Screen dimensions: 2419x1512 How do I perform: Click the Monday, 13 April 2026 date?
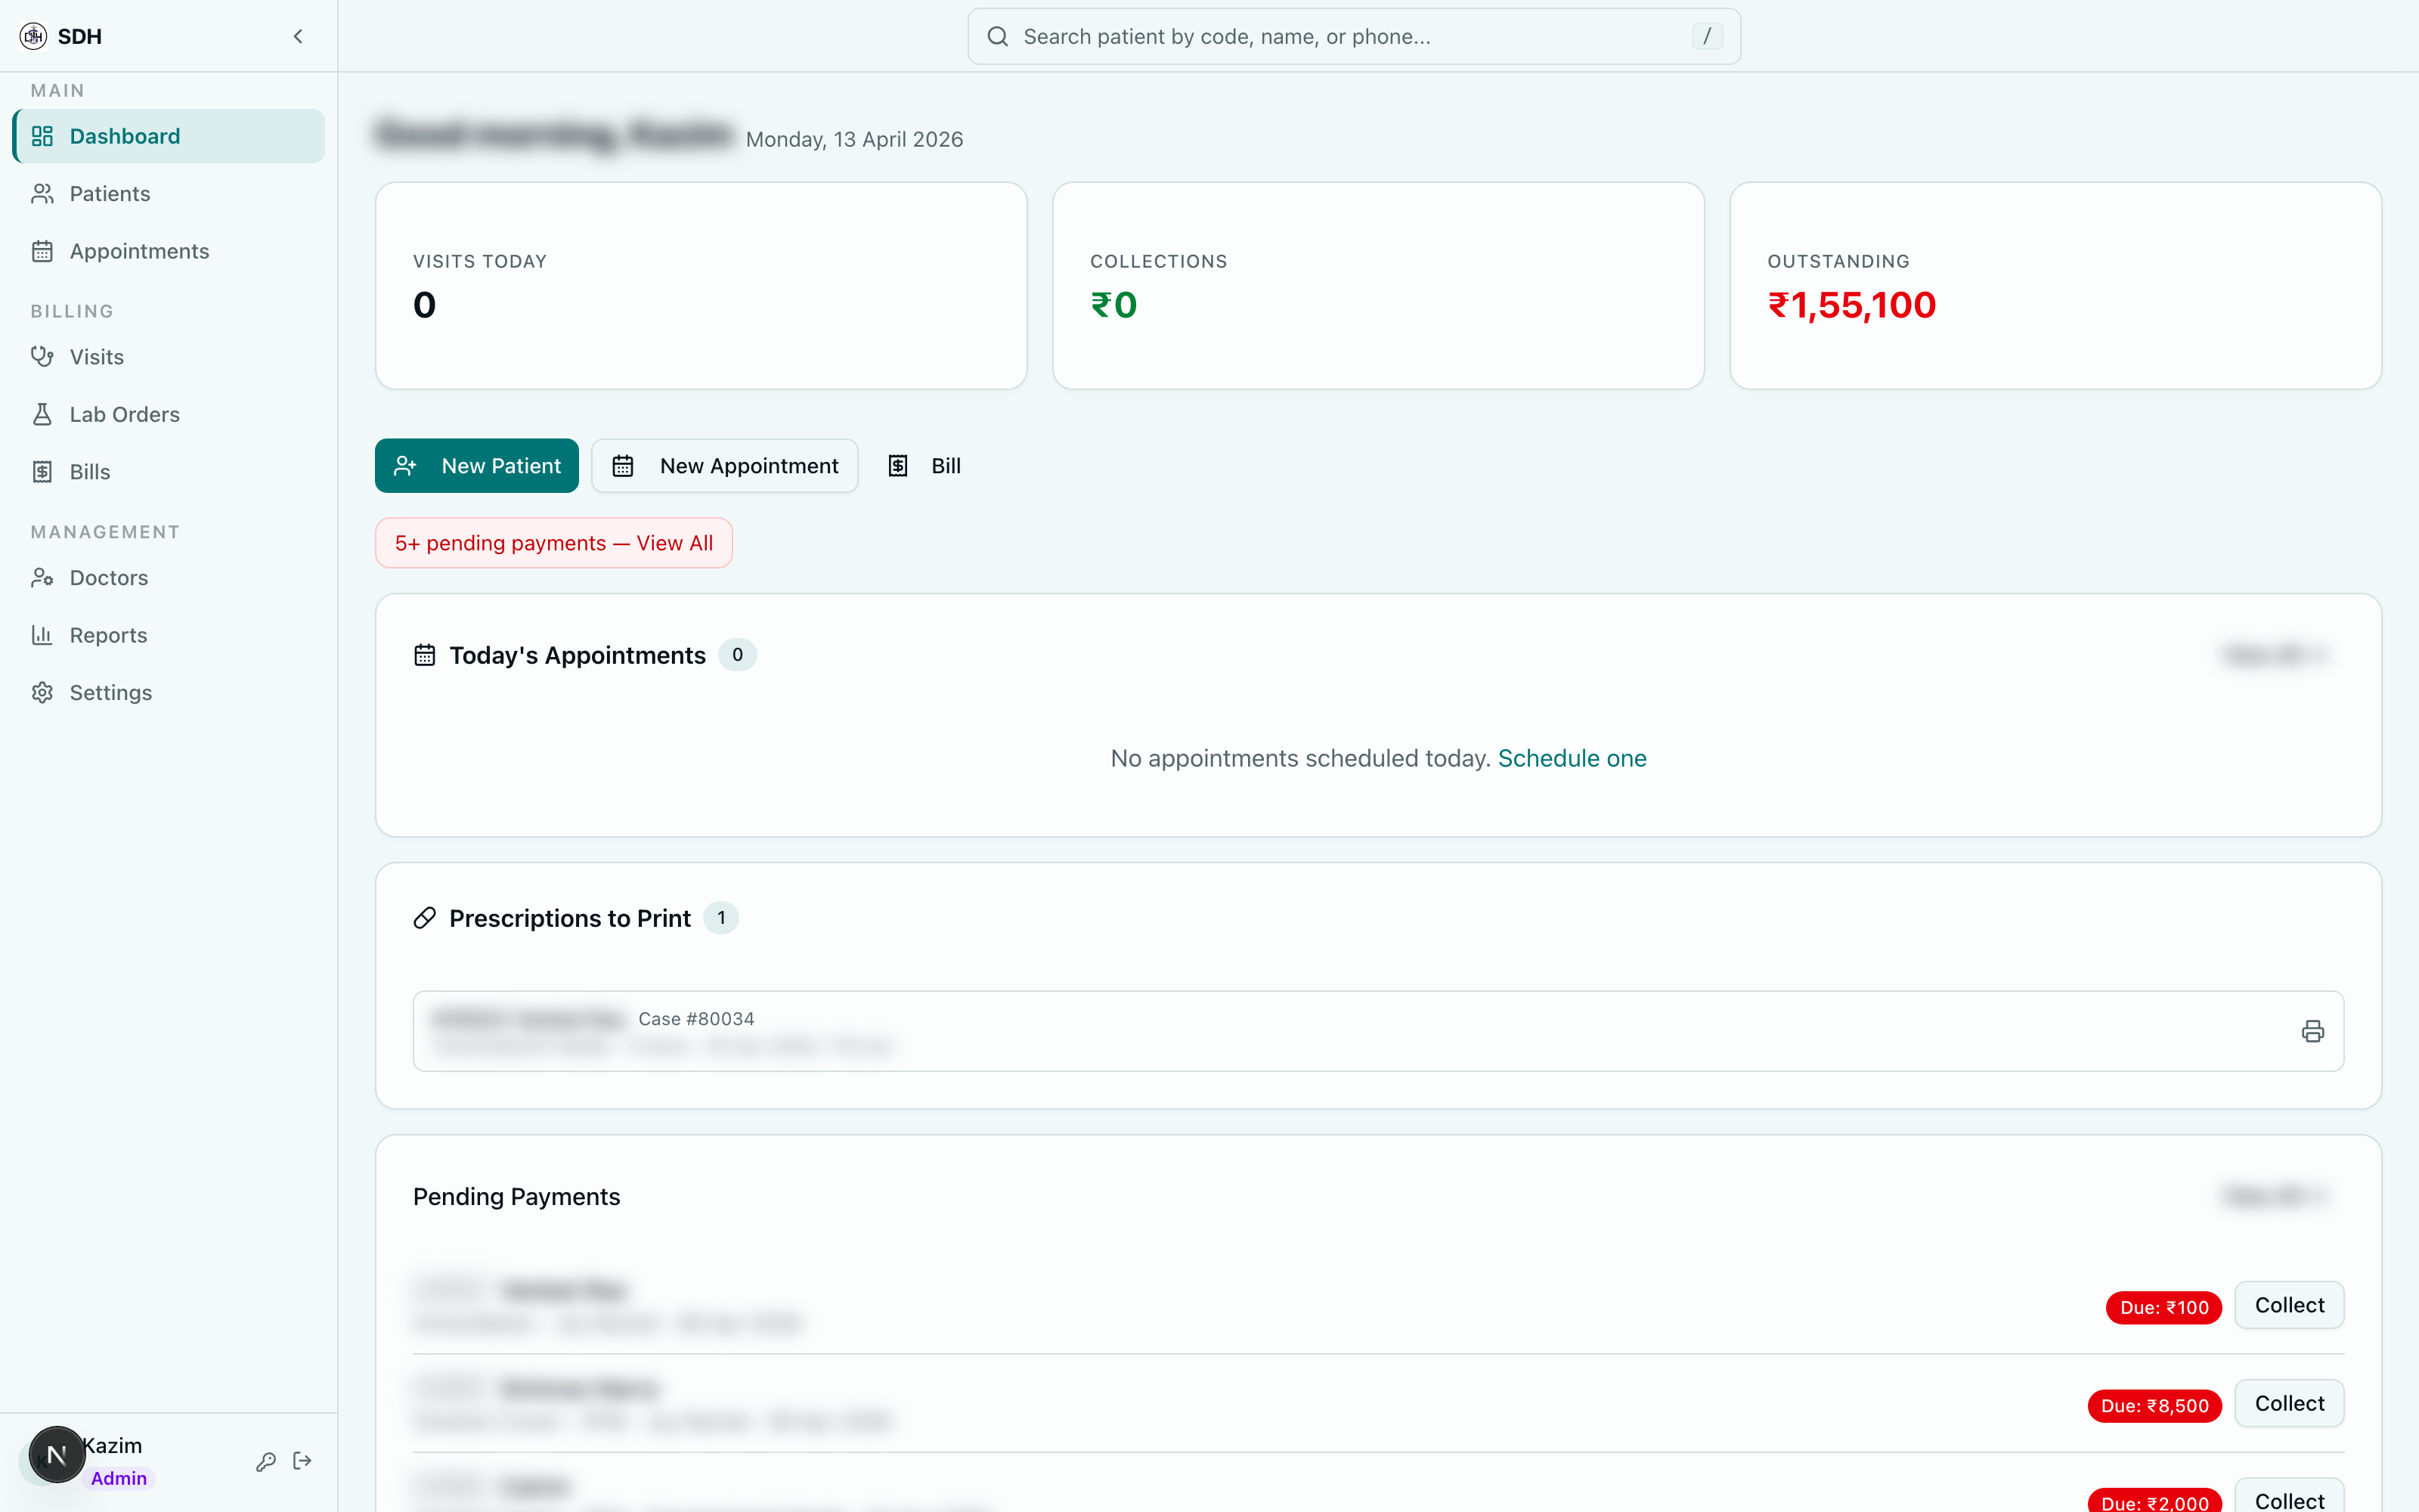click(x=853, y=139)
